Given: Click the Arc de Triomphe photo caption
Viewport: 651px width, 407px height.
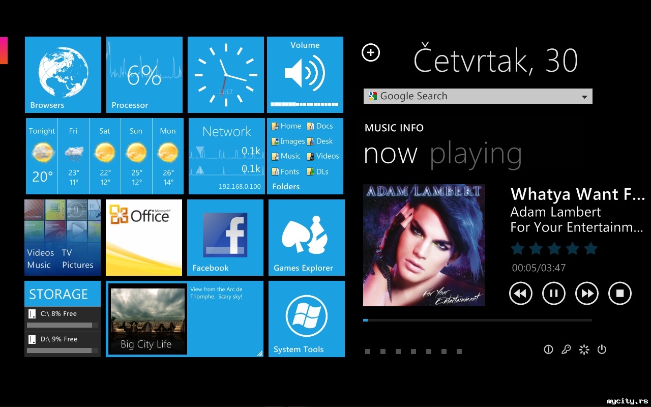Looking at the screenshot, I should click(217, 293).
